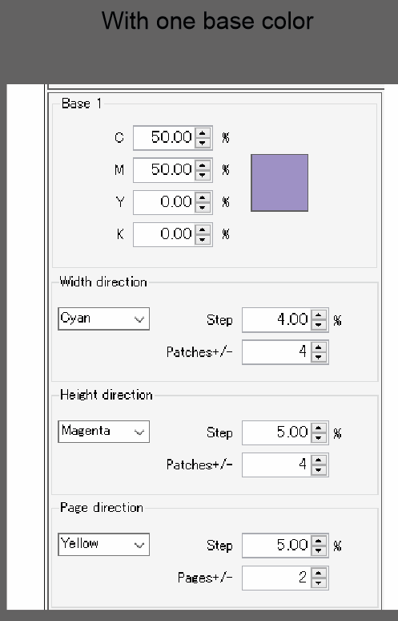Decrease Pages+/- value with down arrow
Viewport: 398px width, 621px height.
(319, 582)
